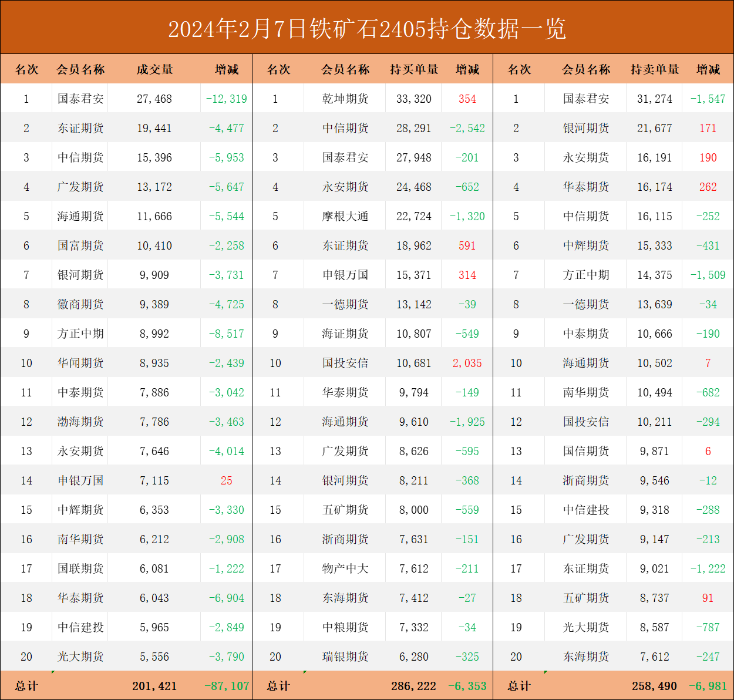The width and height of the screenshot is (734, 700).
Task: Select the change value -12,319
Action: pyautogui.click(x=227, y=99)
